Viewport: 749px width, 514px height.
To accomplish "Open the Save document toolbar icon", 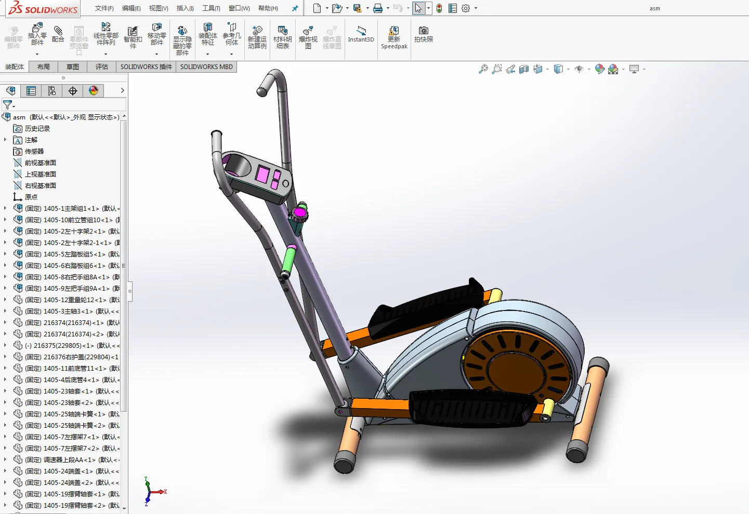I will click(x=357, y=8).
